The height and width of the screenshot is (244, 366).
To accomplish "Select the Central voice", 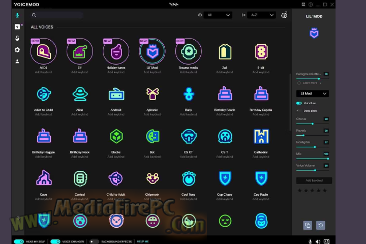I will click(80, 178).
